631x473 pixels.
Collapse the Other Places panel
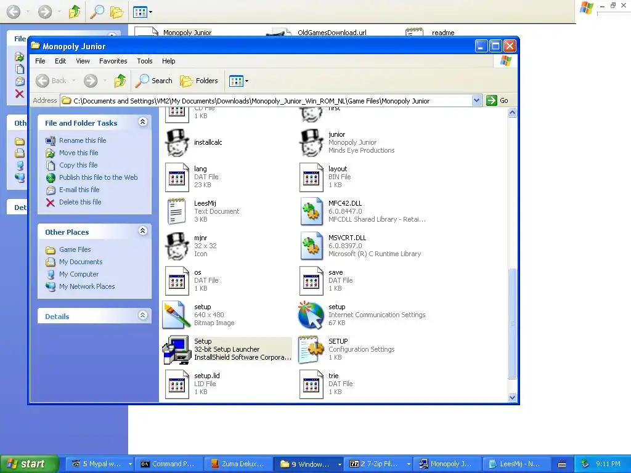click(142, 230)
